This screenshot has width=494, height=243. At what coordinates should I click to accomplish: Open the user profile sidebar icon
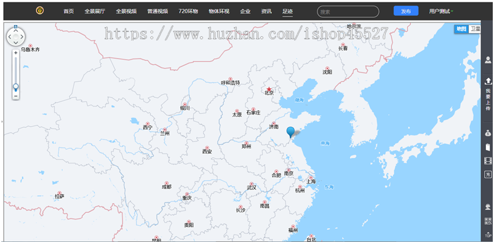tap(488, 60)
